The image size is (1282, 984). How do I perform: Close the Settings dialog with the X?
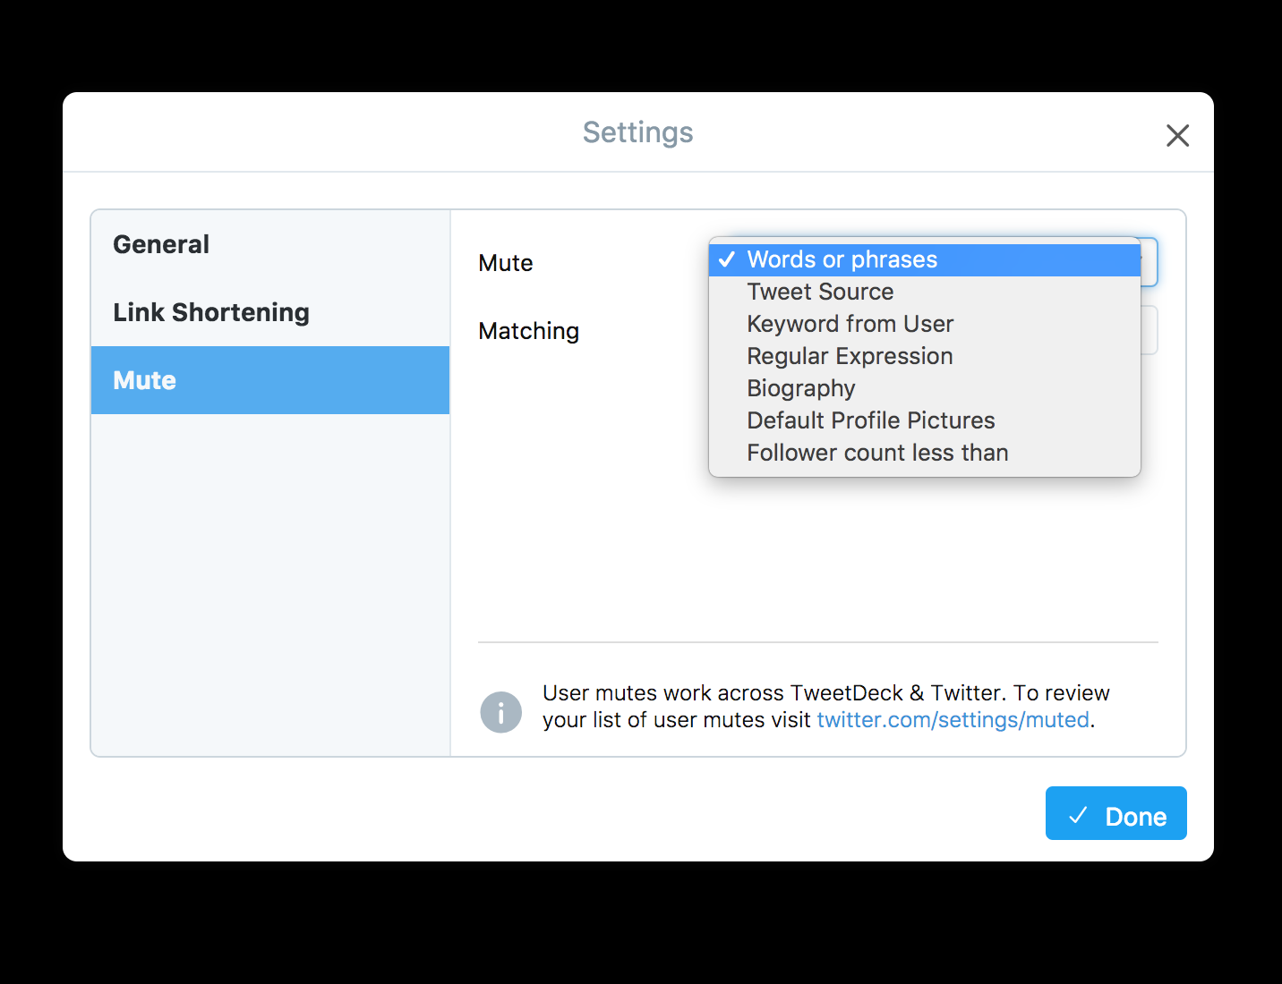[x=1177, y=135]
